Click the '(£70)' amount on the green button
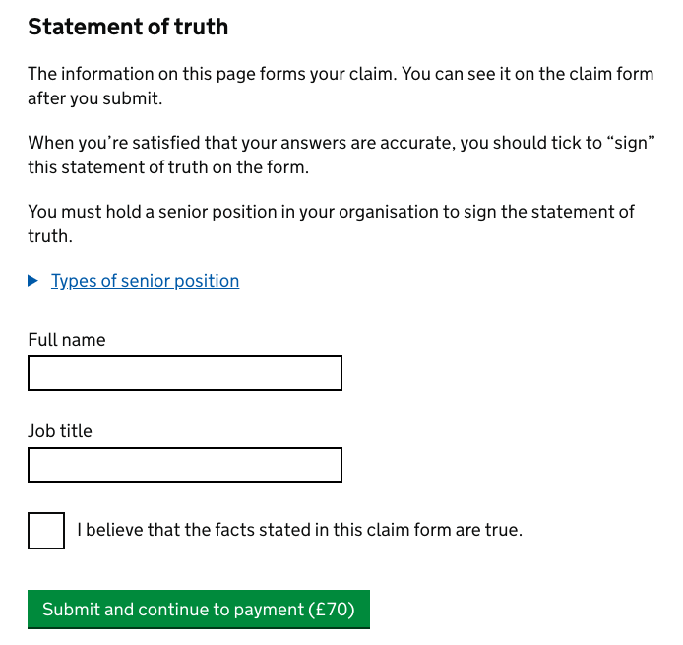Screen dimensions: 683x645 tap(332, 610)
